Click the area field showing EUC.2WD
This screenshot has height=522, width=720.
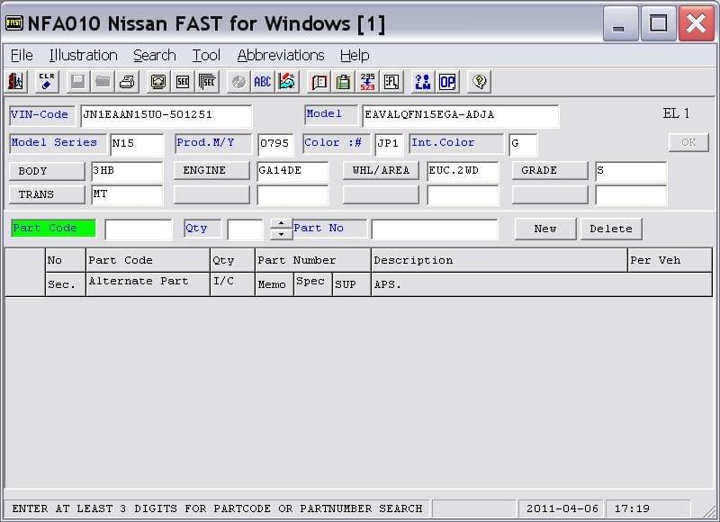pyautogui.click(x=463, y=171)
